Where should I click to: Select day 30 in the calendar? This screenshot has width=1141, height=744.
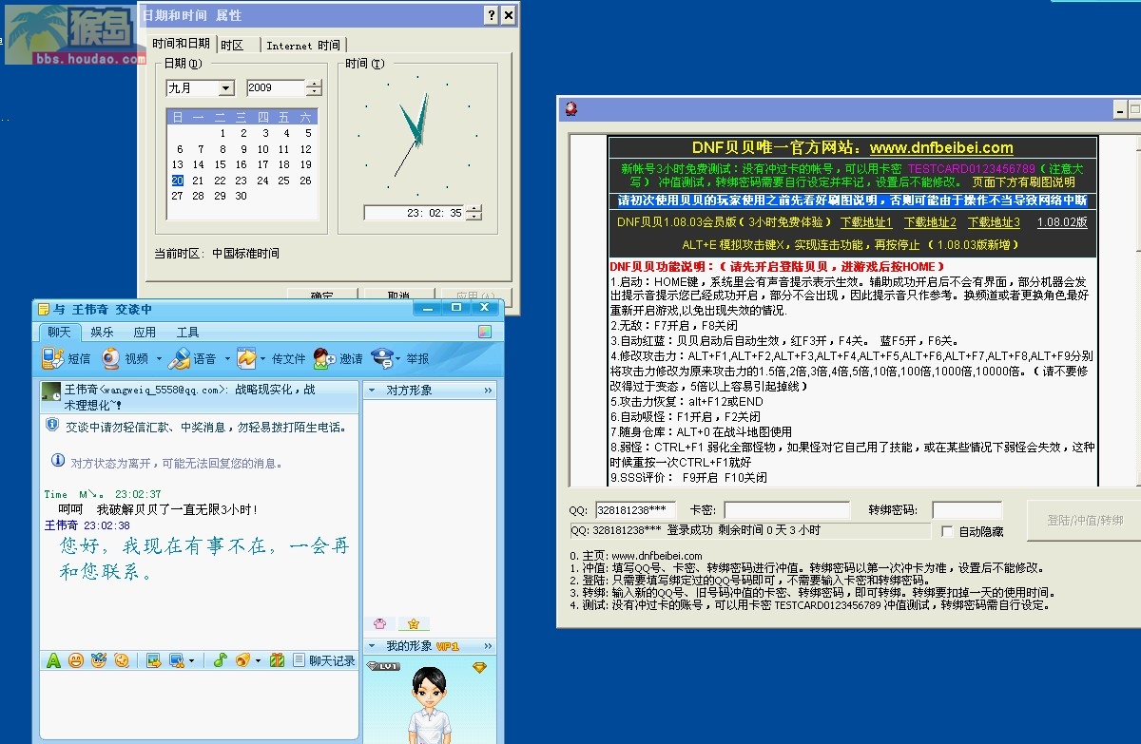(x=242, y=196)
